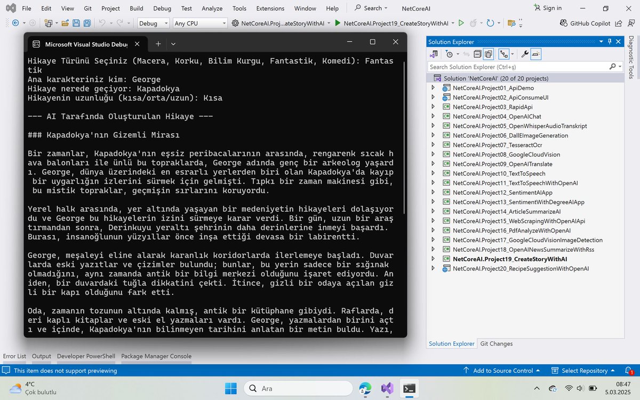This screenshot has height=400, width=640.
Task: Open the Build menu
Action: (x=137, y=8)
